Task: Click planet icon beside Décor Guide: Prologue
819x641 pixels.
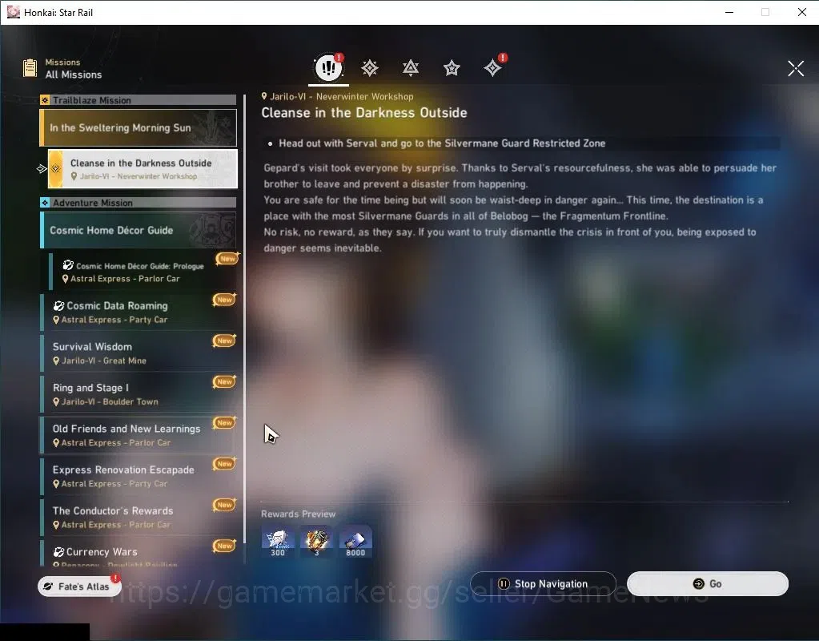Action: [x=68, y=265]
